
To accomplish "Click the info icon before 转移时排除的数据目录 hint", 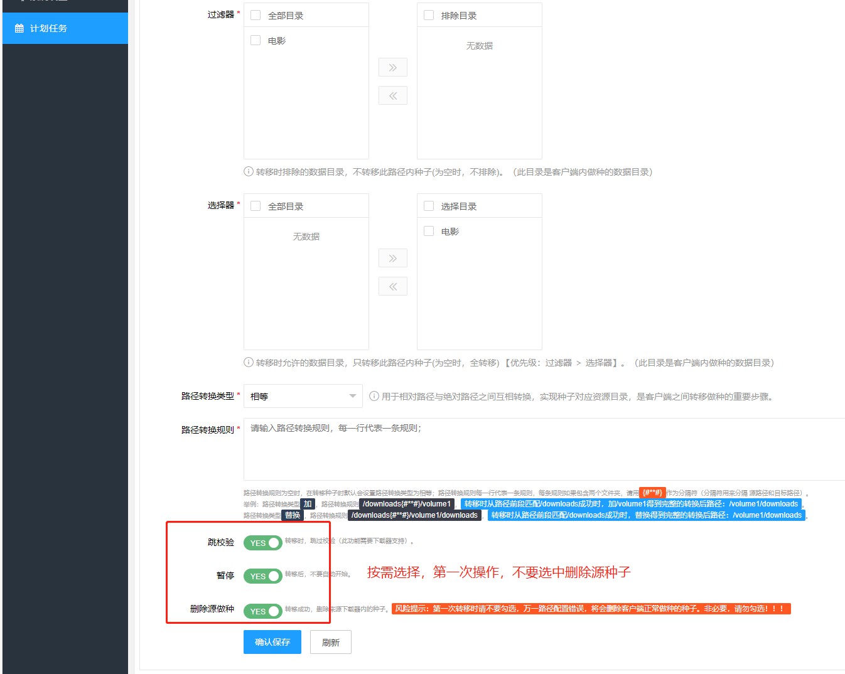I will [x=249, y=172].
